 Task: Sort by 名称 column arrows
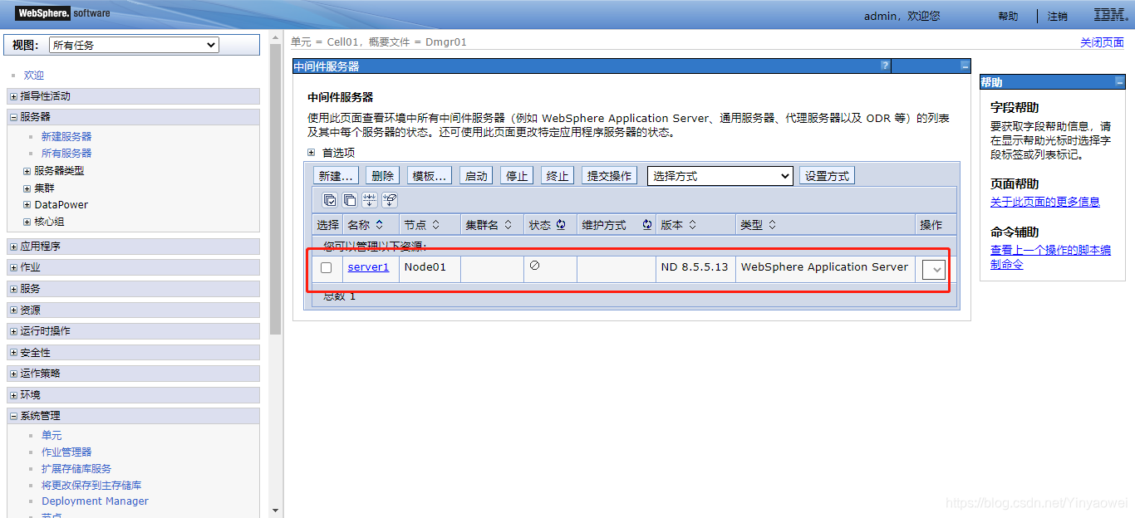click(x=380, y=225)
